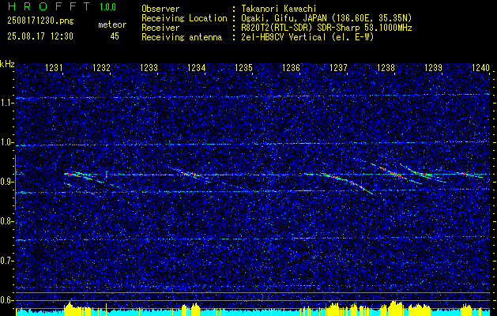The height and width of the screenshot is (316, 497).
Task: Select version number 1.0.0
Action: [107, 7]
